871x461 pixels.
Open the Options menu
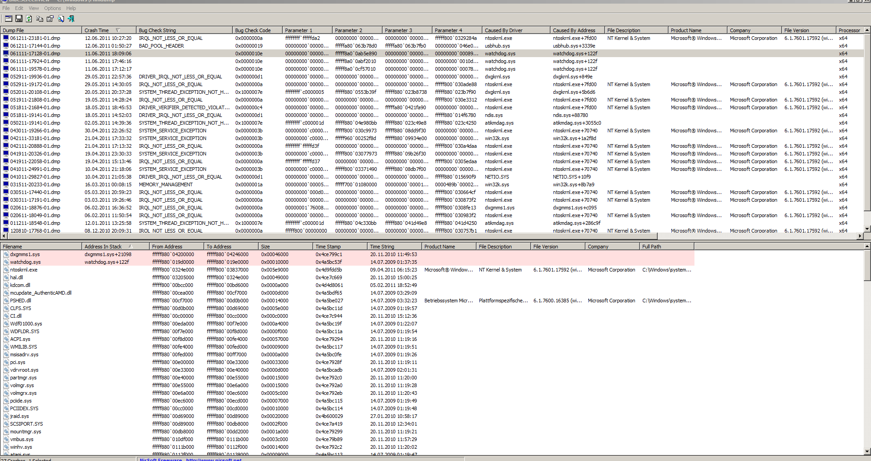tap(53, 8)
